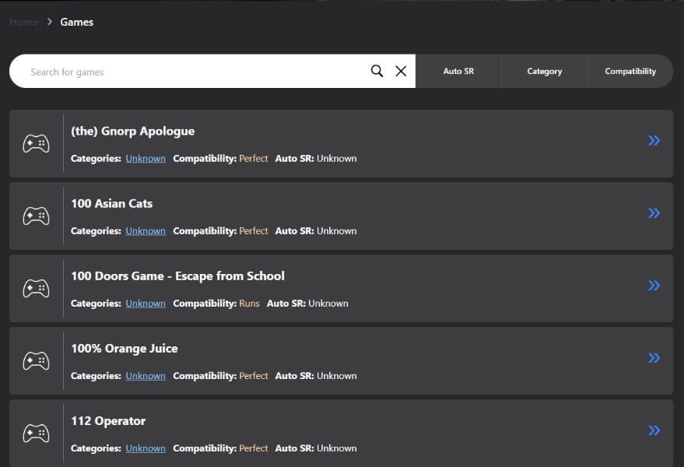This screenshot has width=684, height=467.
Task: Click Auto SR Unknown value for (the) Gnorp Apologue
Action: coord(337,159)
